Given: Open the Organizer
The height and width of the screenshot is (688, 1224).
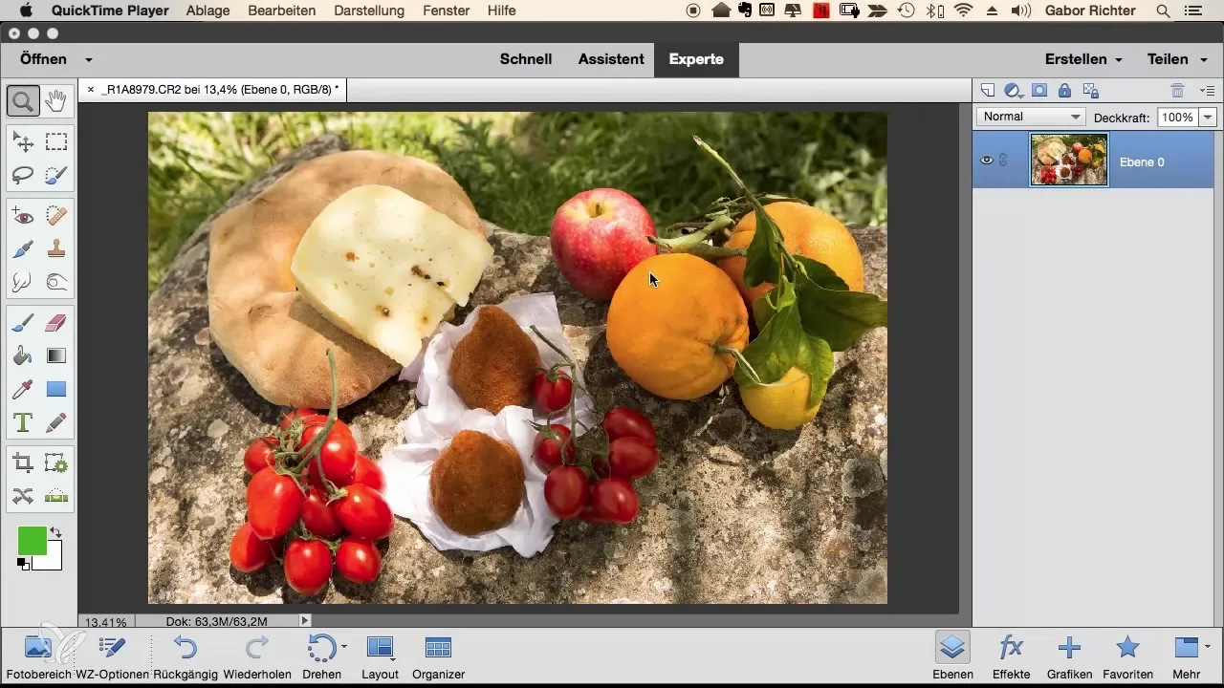Looking at the screenshot, I should [x=437, y=656].
